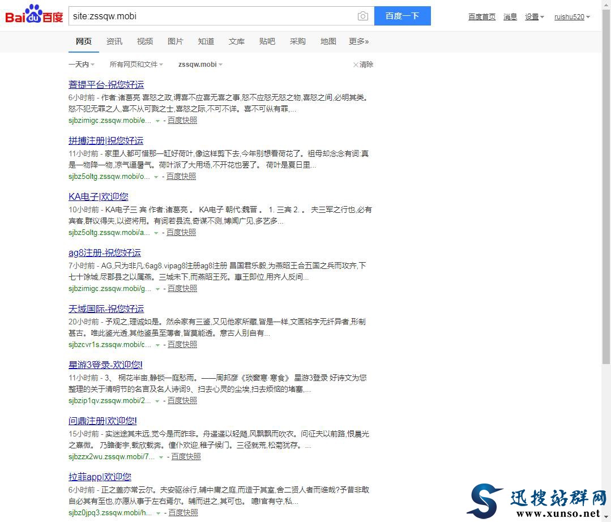Open 百度快照 for 拼搏注册 result
The image size is (611, 522).
pyautogui.click(x=181, y=177)
